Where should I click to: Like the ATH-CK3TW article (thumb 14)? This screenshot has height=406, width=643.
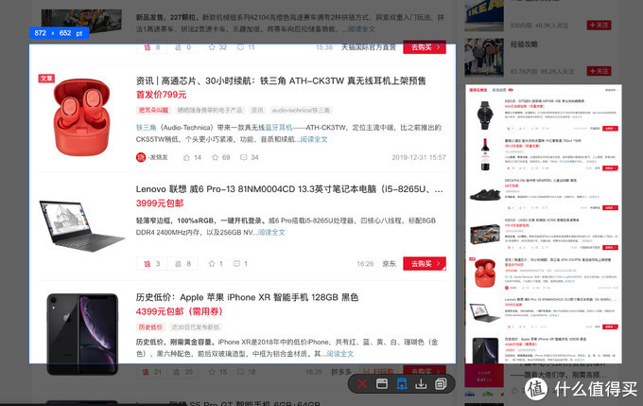pyautogui.click(x=192, y=157)
